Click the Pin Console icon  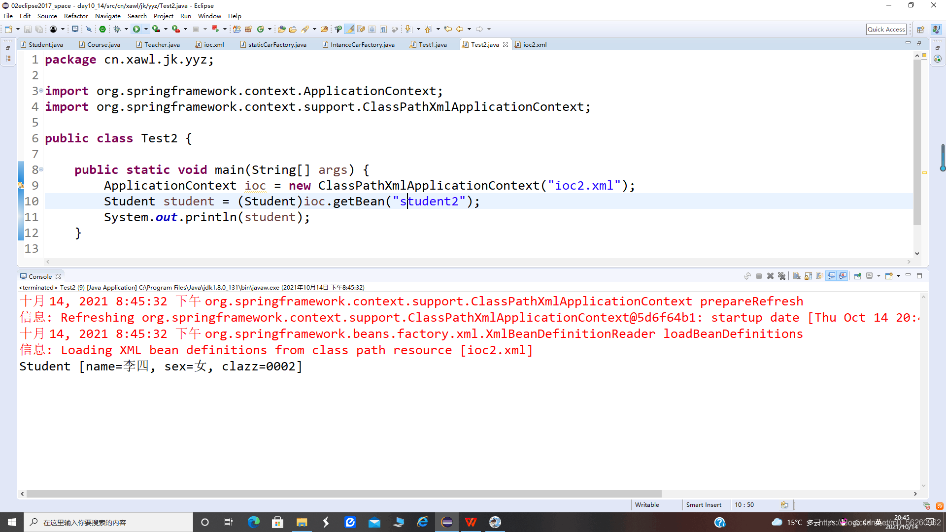858,276
